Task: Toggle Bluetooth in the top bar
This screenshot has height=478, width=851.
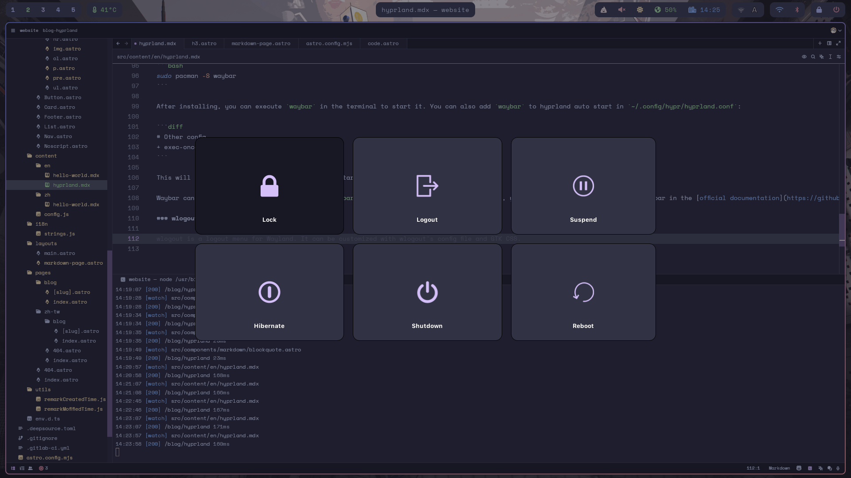Action: tap(798, 9)
